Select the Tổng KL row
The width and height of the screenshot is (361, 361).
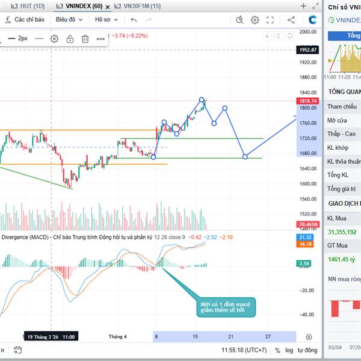click(x=342, y=175)
